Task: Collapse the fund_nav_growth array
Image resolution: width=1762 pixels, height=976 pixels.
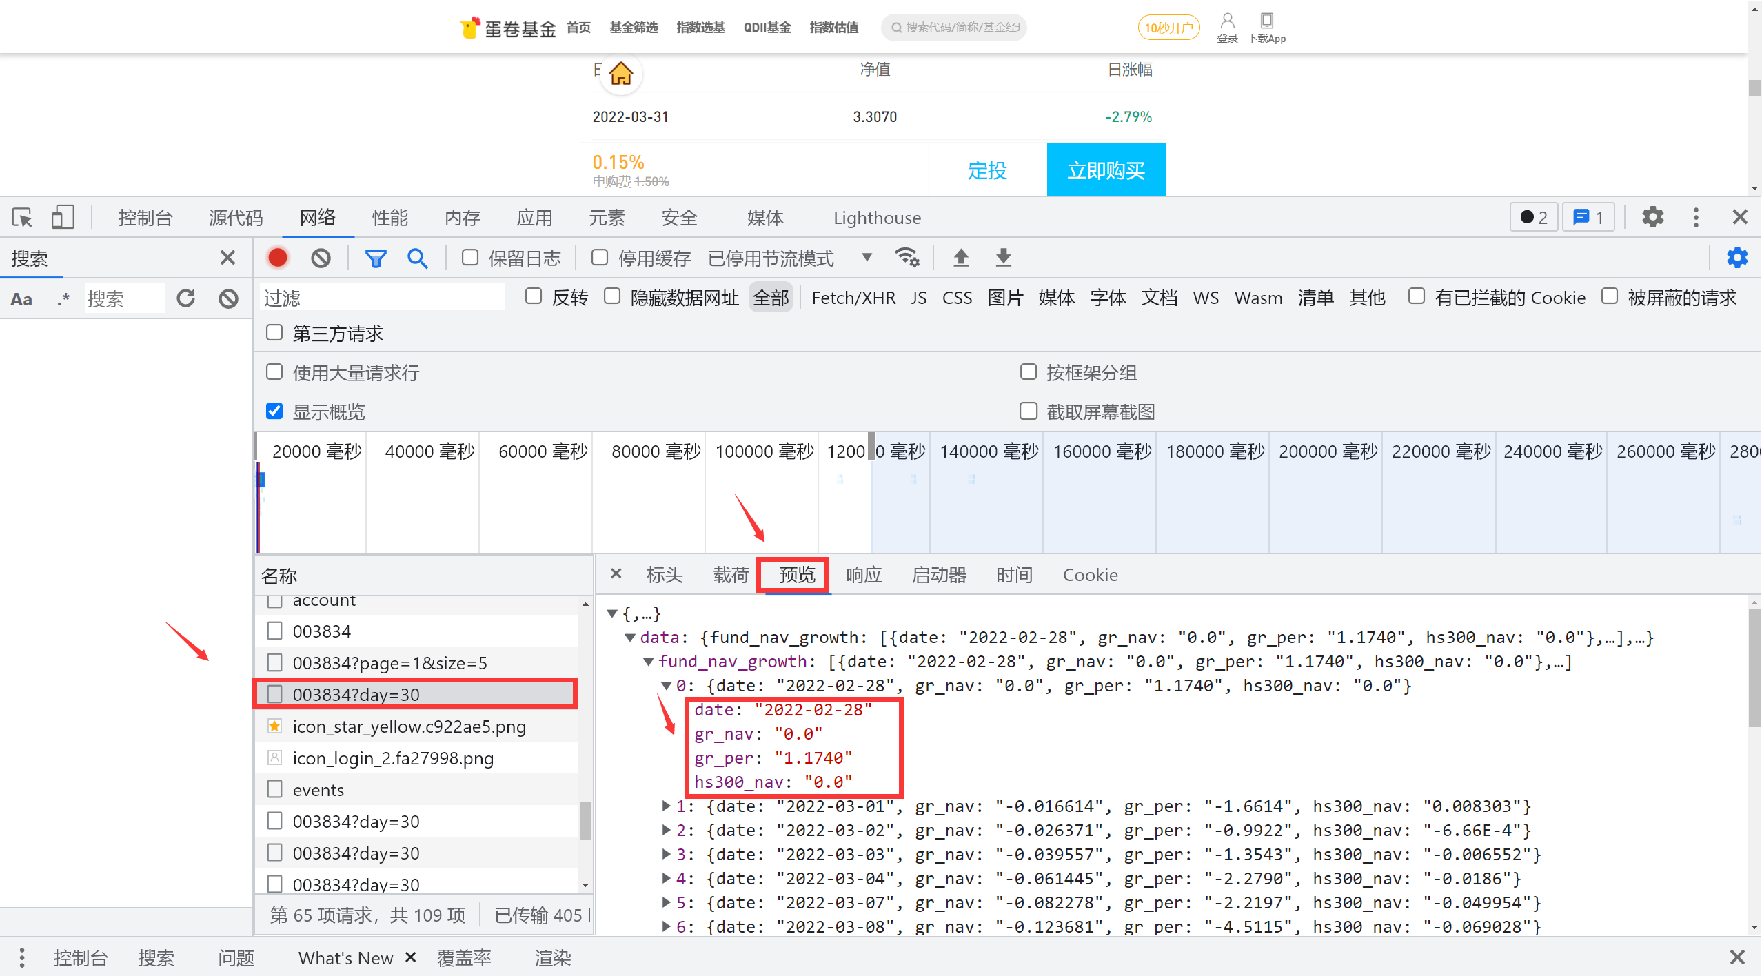Action: coord(649,662)
